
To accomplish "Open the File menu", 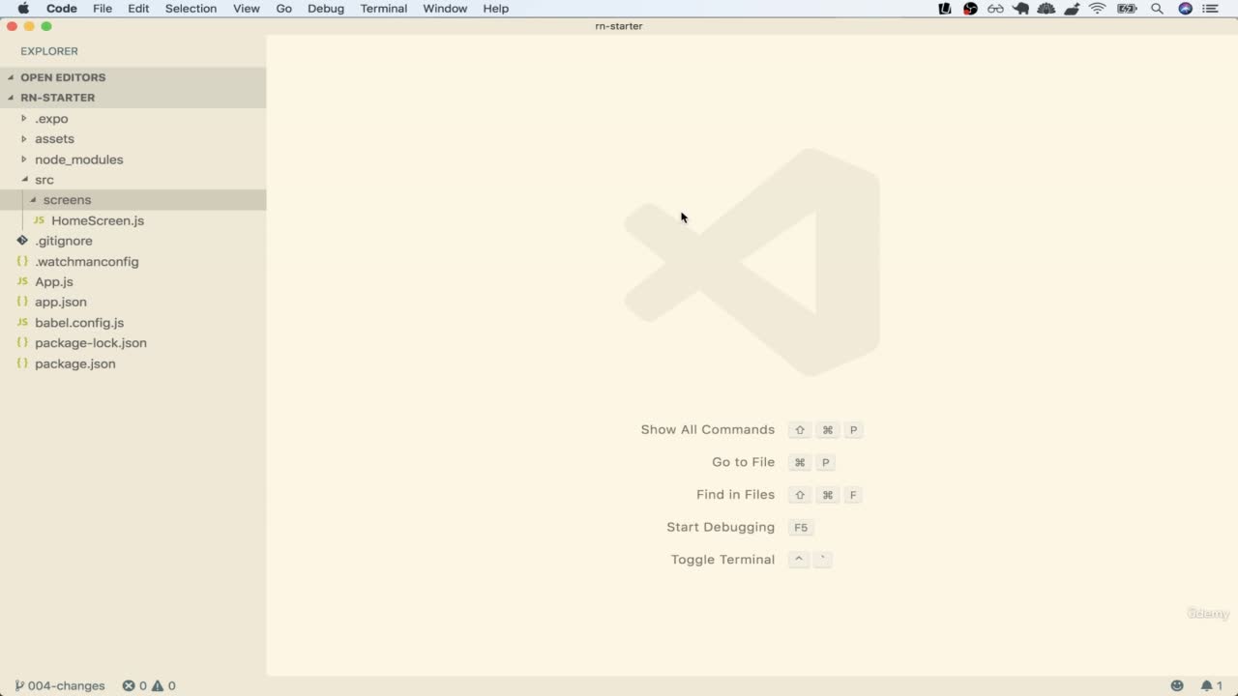I will (x=103, y=9).
